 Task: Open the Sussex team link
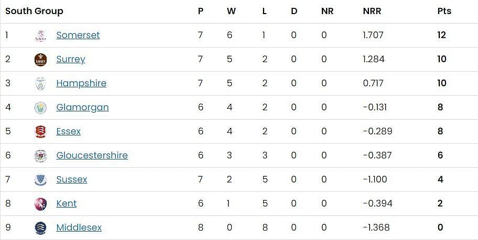71,179
